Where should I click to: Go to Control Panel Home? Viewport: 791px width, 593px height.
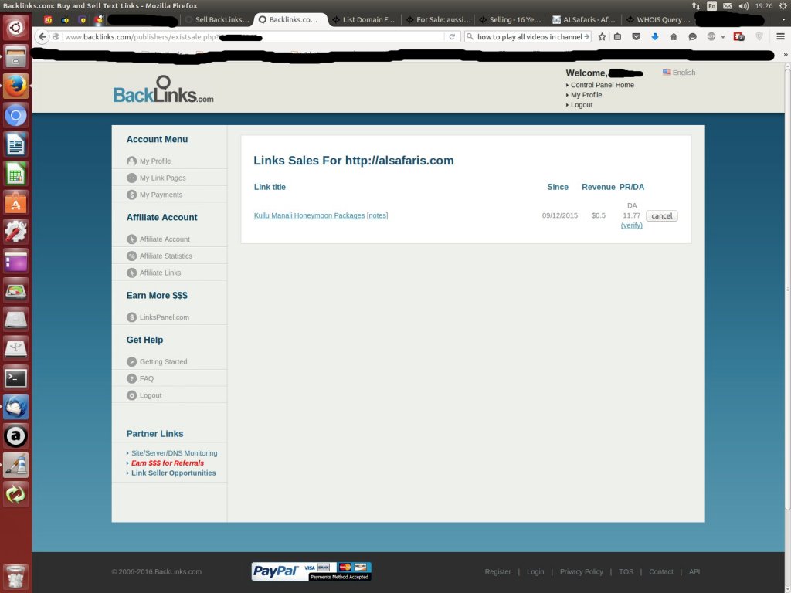tap(603, 85)
